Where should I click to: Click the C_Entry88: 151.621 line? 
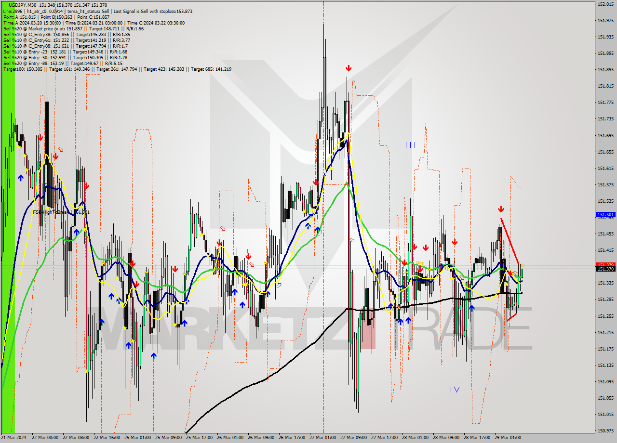click(x=65, y=46)
